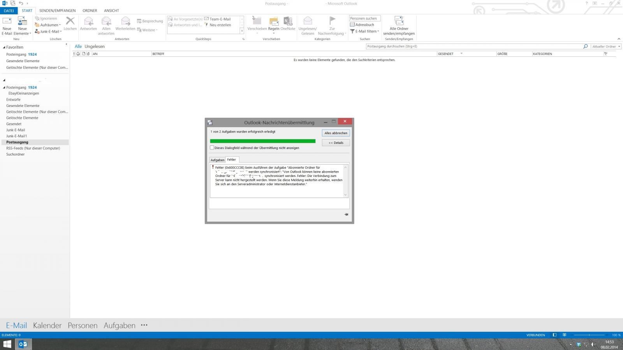623x350 pixels.
Task: Click the Undo arrow in quick access toolbar
Action: (21, 3)
